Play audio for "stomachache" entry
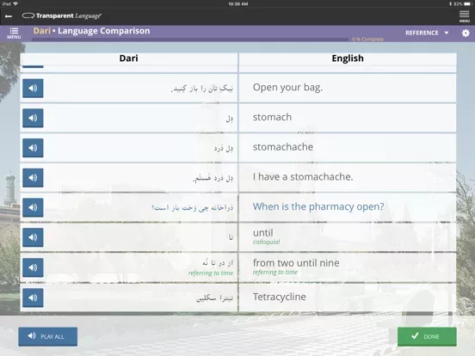 [33, 148]
